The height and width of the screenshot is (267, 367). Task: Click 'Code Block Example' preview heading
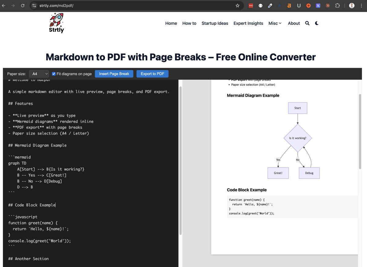pos(247,190)
